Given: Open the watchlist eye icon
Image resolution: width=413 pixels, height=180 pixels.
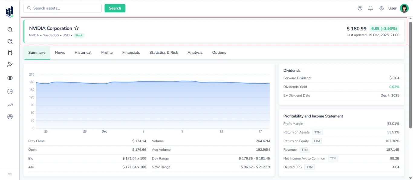Looking at the screenshot, I should tap(10, 78).
